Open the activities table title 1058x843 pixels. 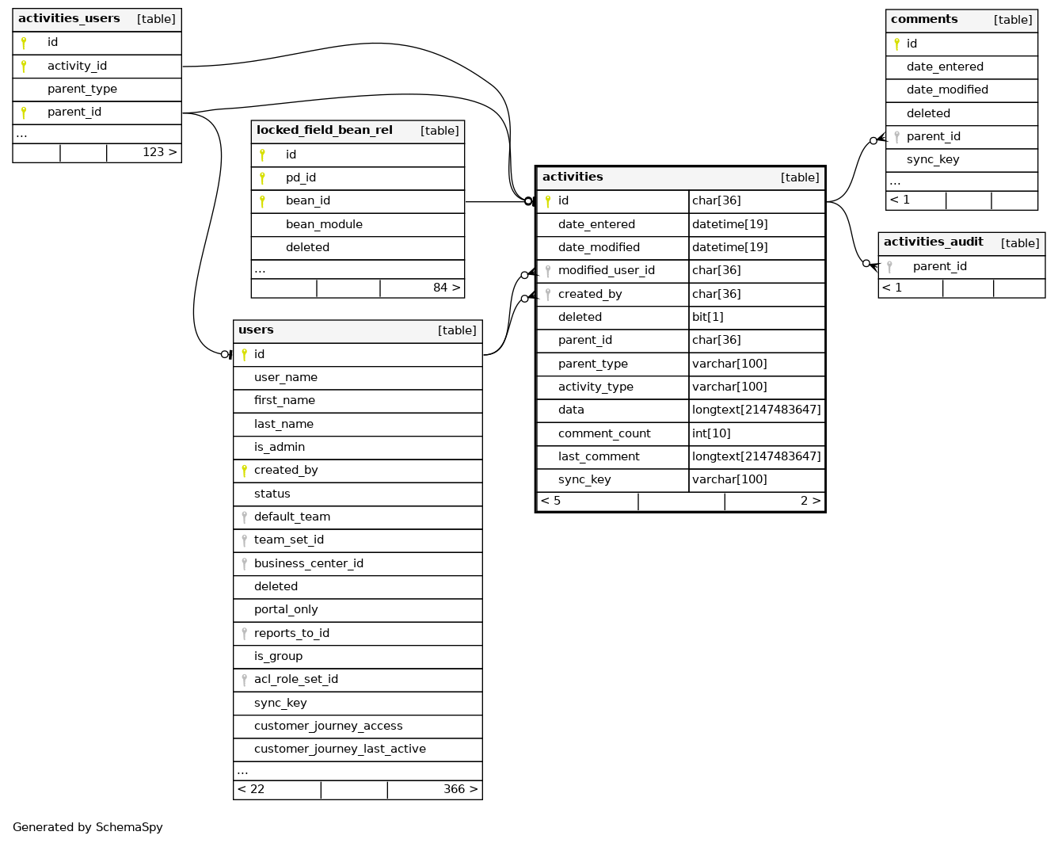click(573, 177)
